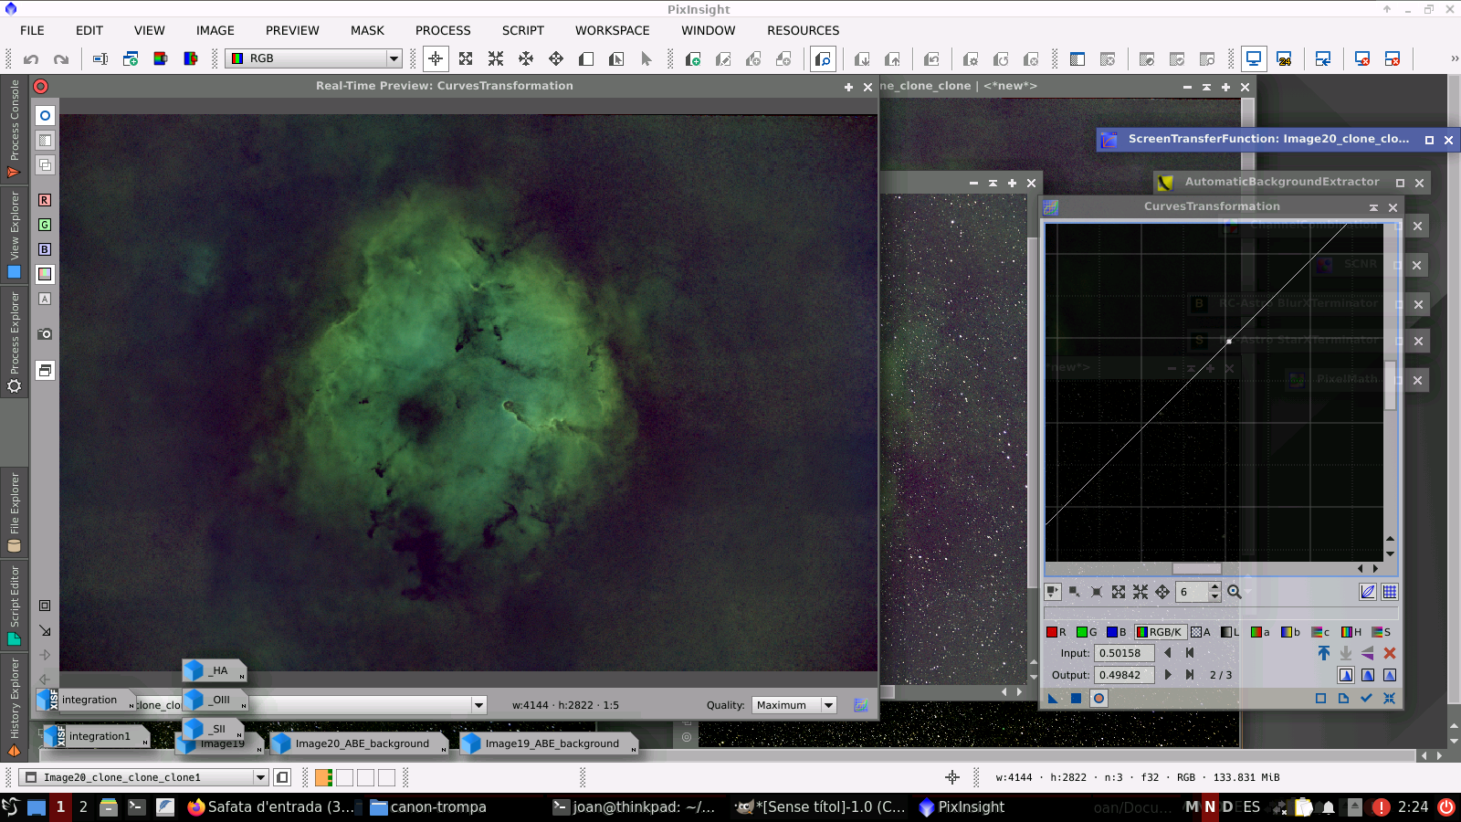Click the Input value field showing 0.50158

point(1124,653)
